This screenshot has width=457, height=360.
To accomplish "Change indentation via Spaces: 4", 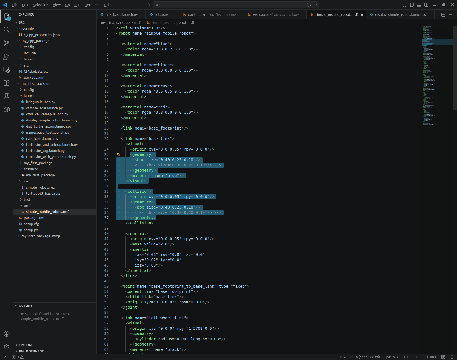I will [391, 357].
